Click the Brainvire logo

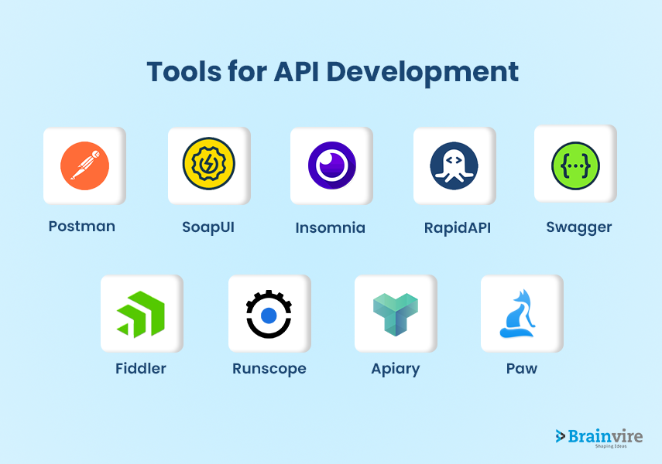[599, 438]
